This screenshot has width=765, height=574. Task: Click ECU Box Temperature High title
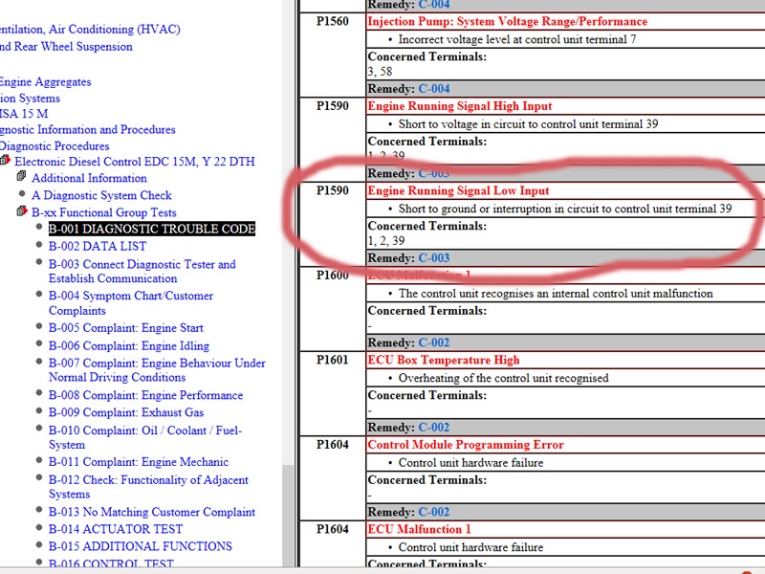pos(444,360)
